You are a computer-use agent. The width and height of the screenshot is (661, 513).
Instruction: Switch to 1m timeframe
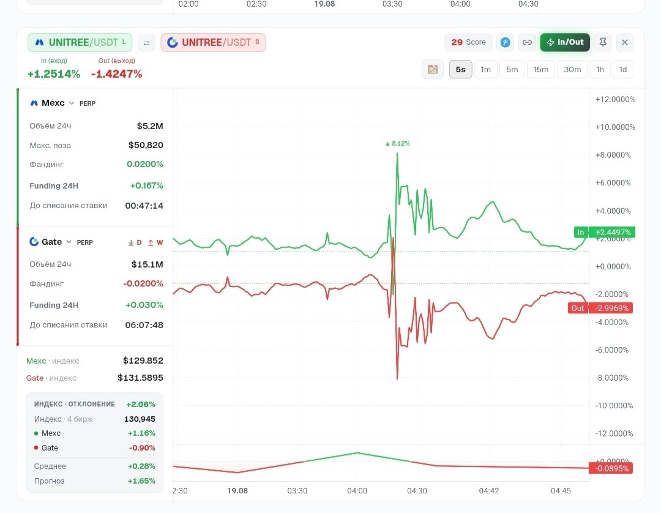coord(485,70)
